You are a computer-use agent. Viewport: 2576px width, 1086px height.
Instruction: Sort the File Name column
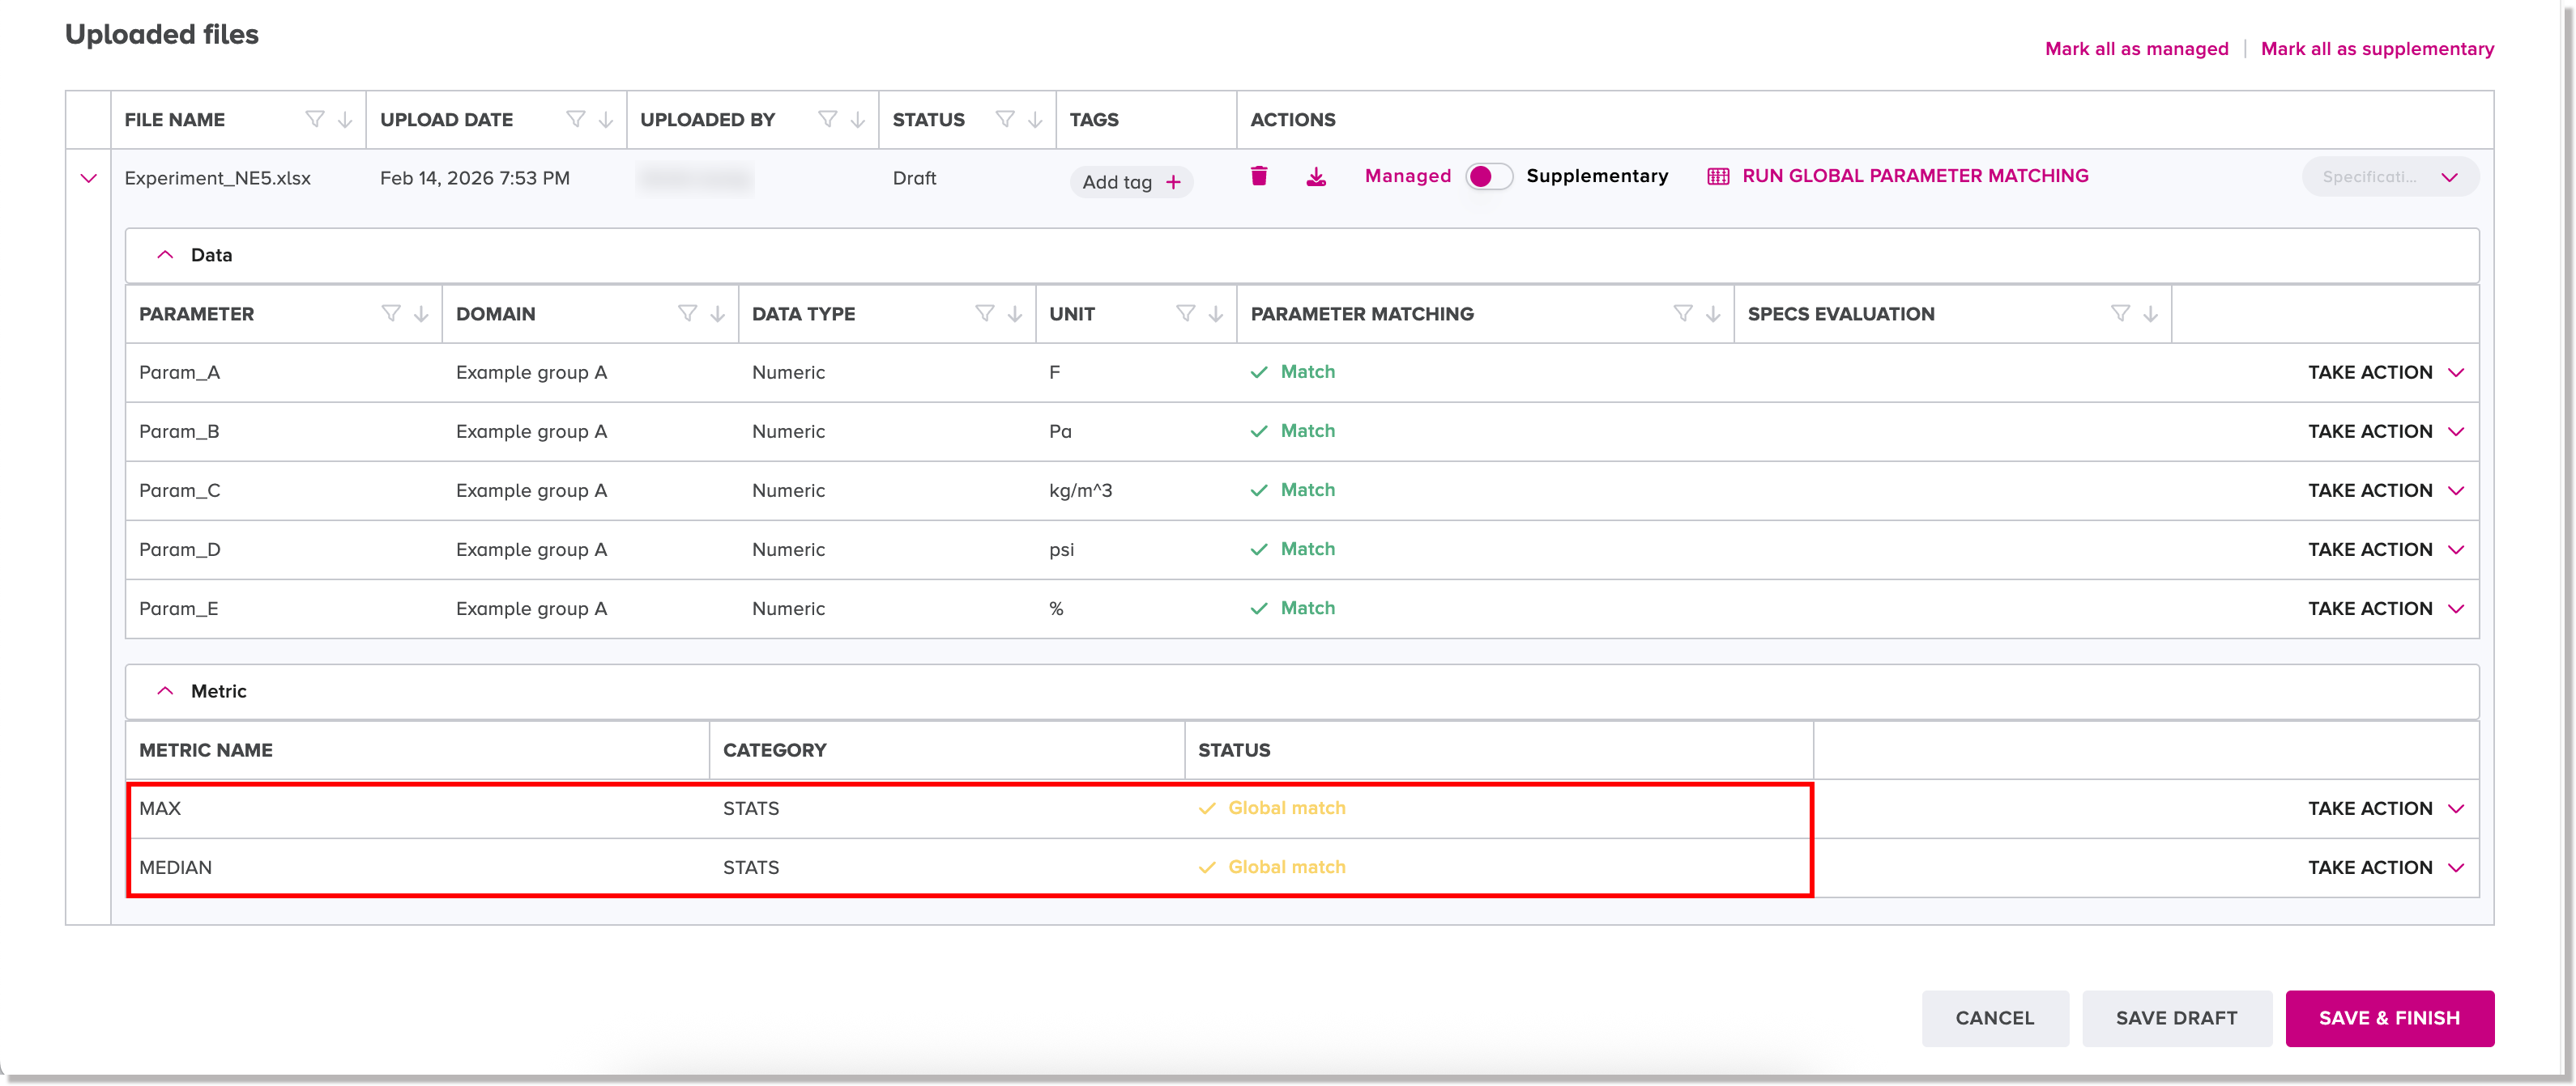[x=345, y=120]
